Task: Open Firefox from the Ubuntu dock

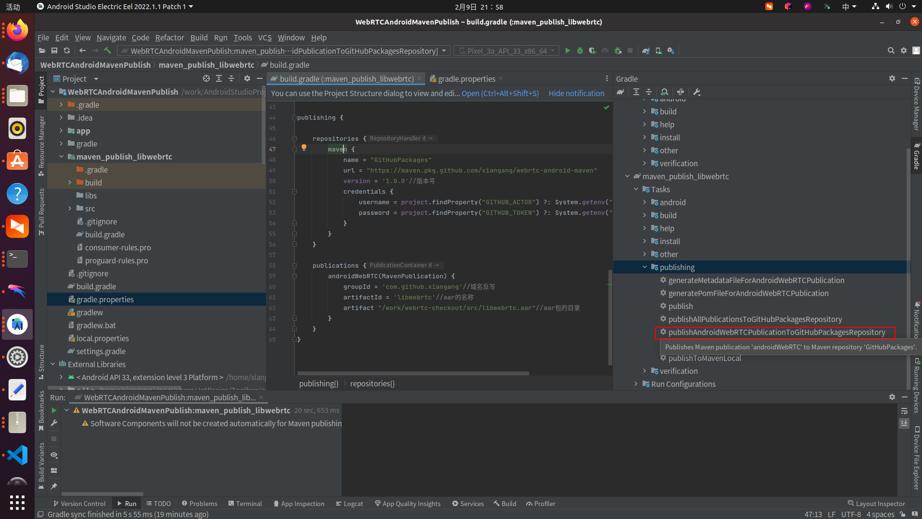Action: (17, 31)
